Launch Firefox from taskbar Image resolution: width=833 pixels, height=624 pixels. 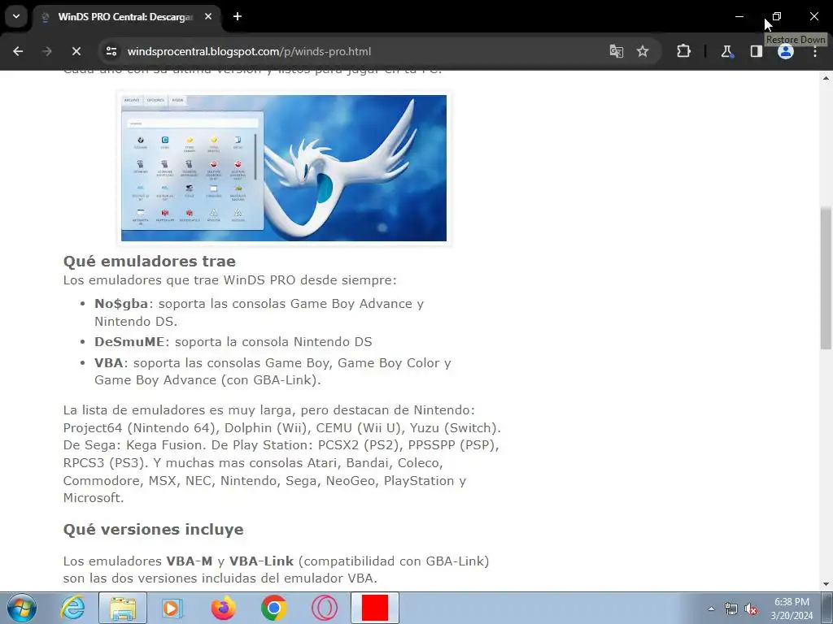click(x=223, y=608)
